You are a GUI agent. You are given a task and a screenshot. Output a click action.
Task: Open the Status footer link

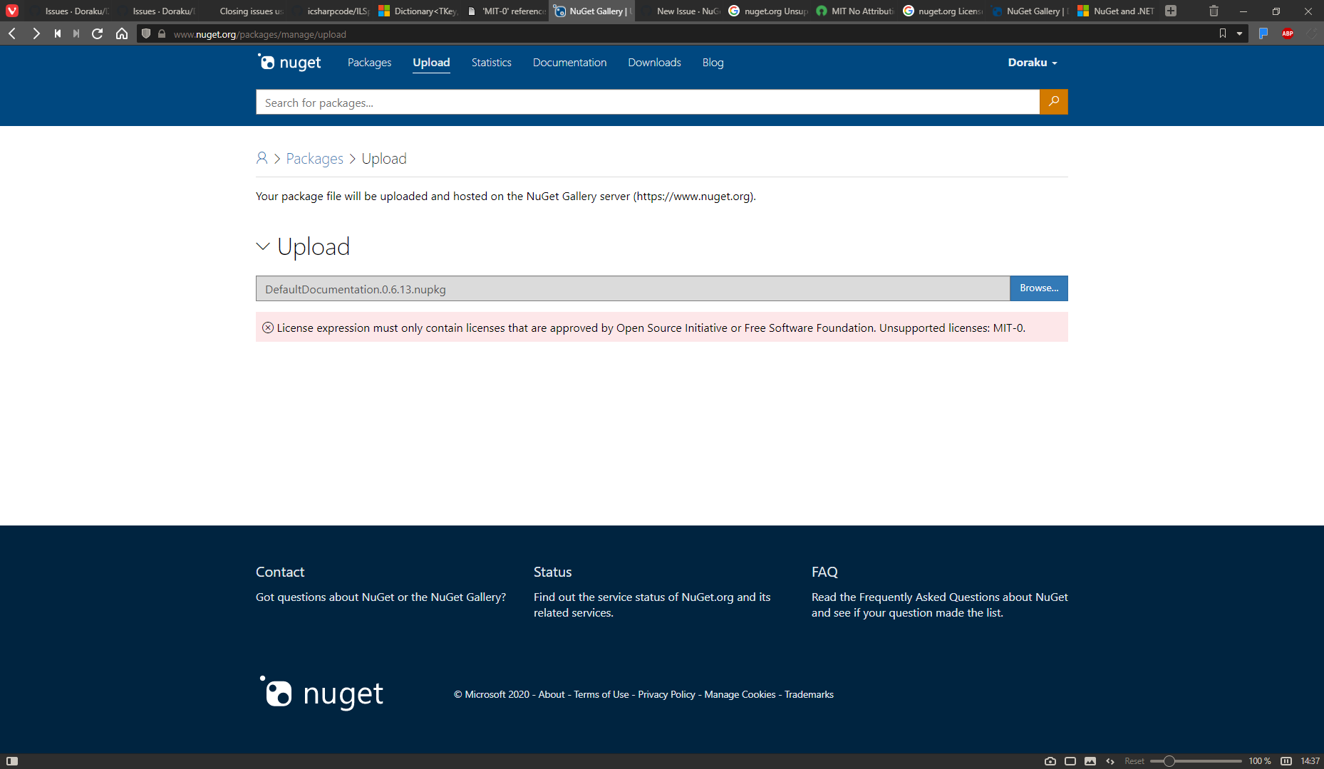(553, 572)
